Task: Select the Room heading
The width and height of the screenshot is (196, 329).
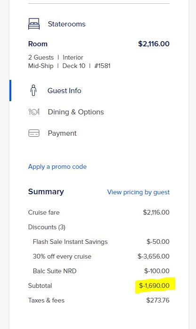Action: tap(38, 44)
